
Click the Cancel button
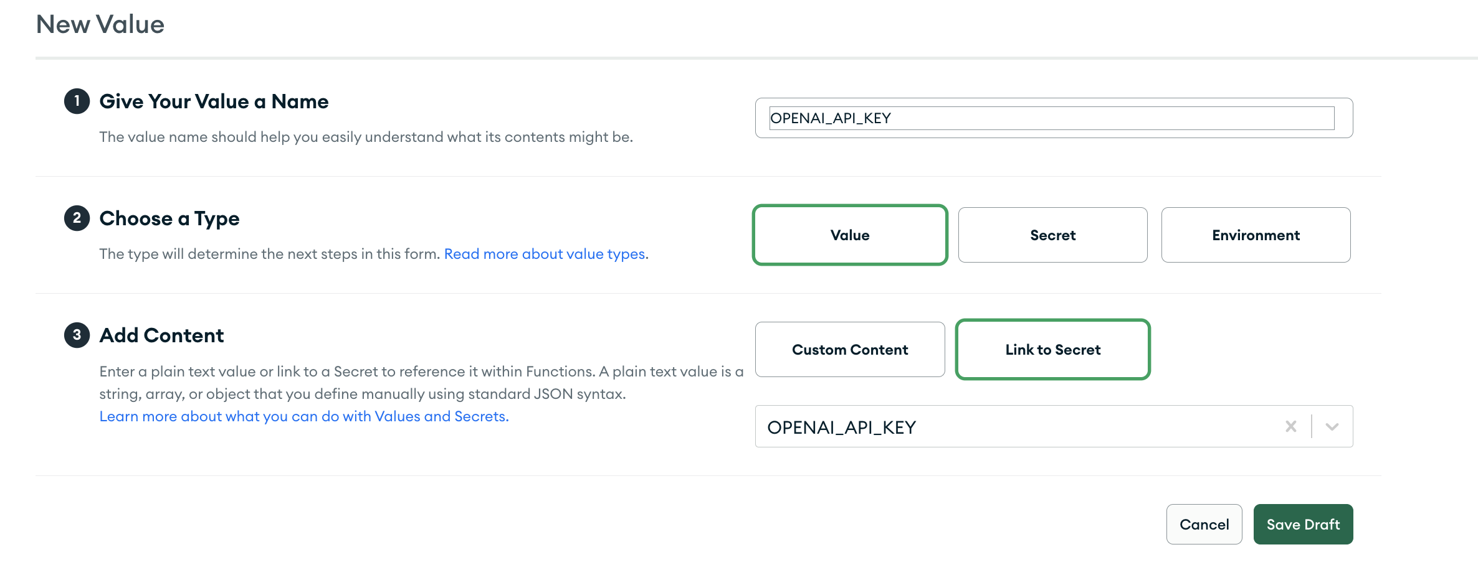[x=1204, y=525]
